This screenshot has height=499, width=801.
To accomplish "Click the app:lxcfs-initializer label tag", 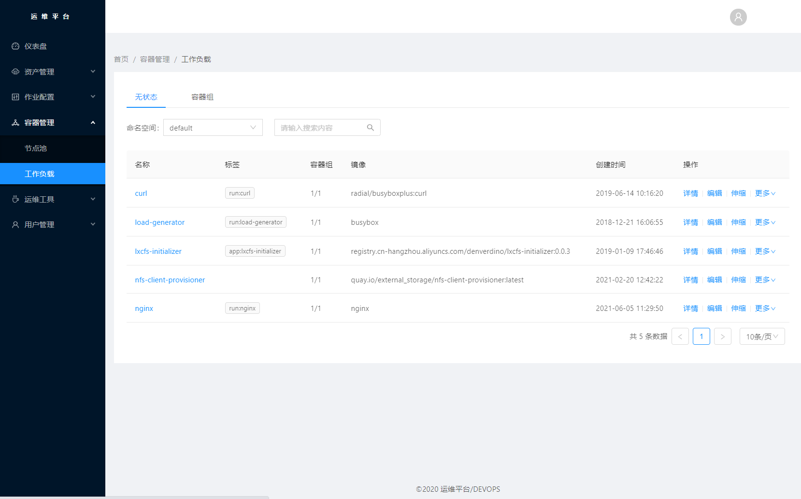I will [x=255, y=251].
